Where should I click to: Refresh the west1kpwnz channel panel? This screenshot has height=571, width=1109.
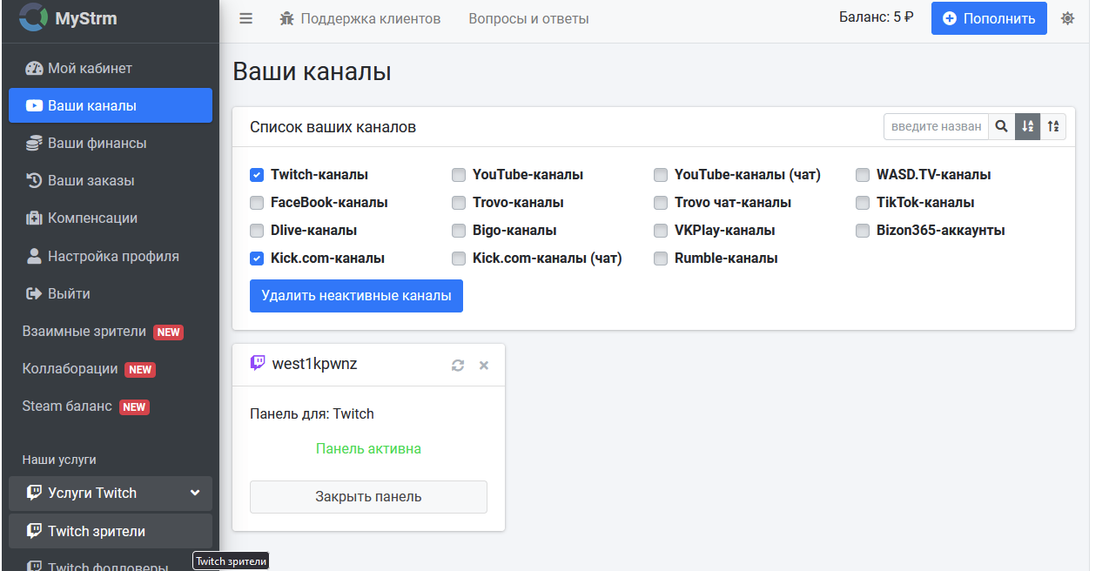point(458,366)
